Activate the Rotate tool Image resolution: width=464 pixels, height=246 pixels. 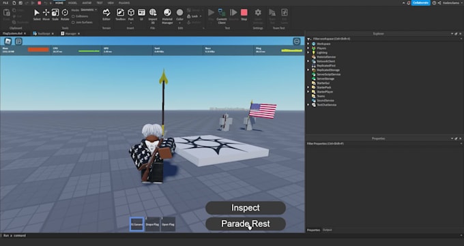click(x=65, y=14)
